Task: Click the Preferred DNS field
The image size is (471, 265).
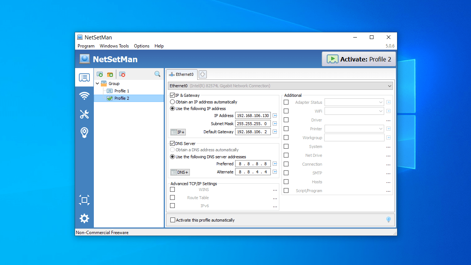Action: 253,164
